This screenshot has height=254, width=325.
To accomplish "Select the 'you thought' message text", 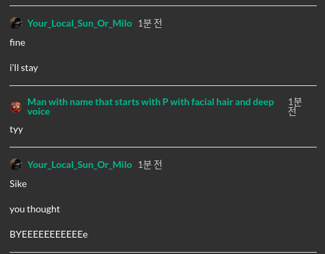I will (35, 210).
